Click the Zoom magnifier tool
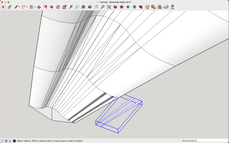The image size is (229, 143). [x=102, y=7]
